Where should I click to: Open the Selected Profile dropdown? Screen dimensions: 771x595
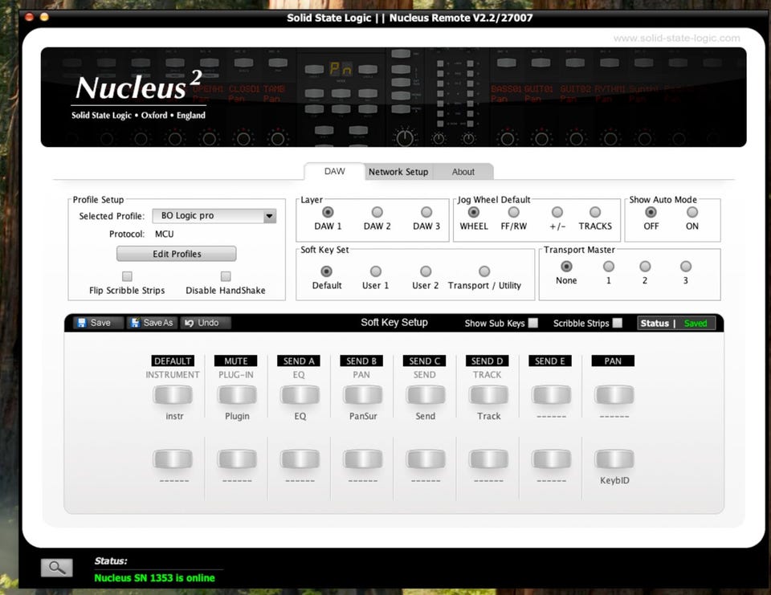coord(214,216)
